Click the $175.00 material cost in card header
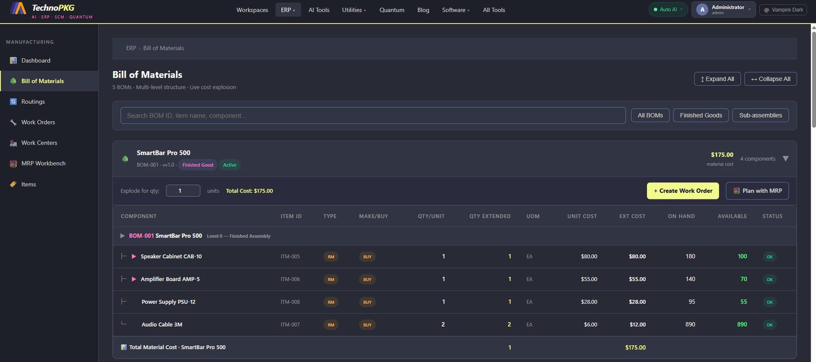The image size is (816, 362). coord(722,155)
